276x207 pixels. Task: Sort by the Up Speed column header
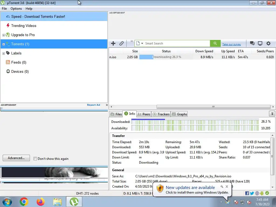tap(226, 51)
